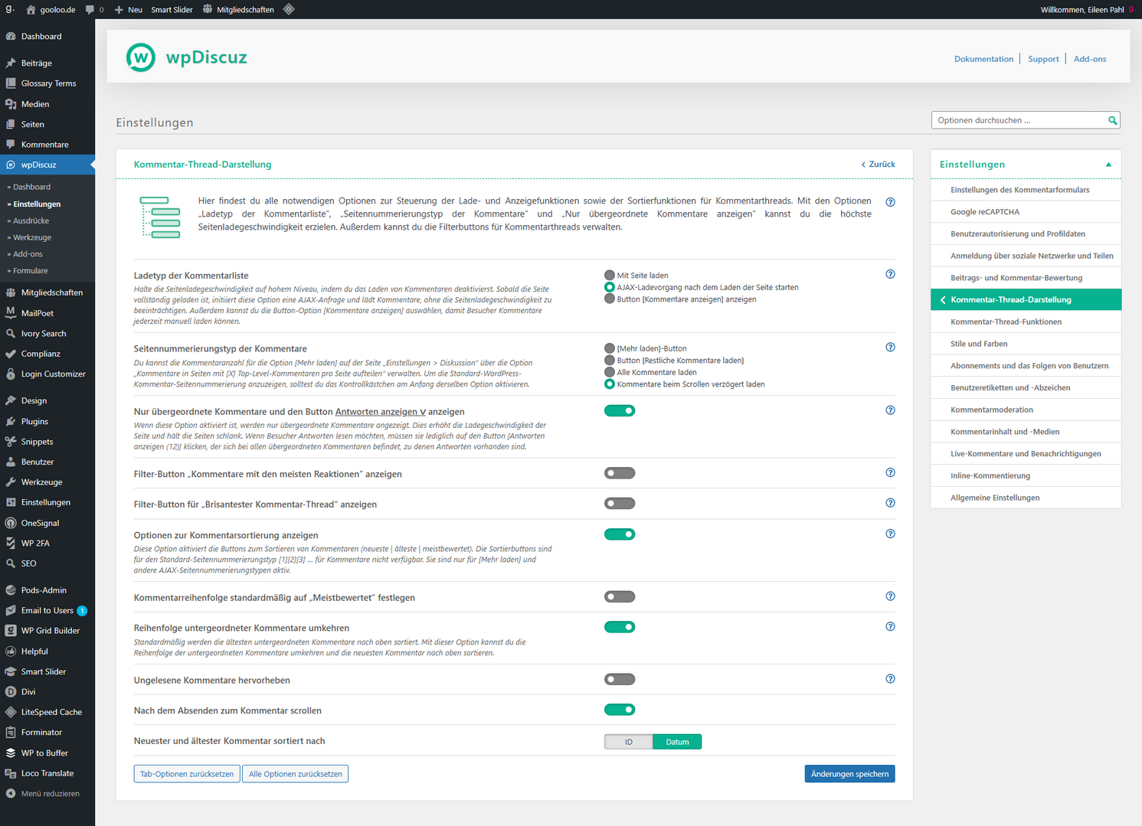The image size is (1142, 826).
Task: Click the comments bubble icon in admin bar
Action: [90, 10]
